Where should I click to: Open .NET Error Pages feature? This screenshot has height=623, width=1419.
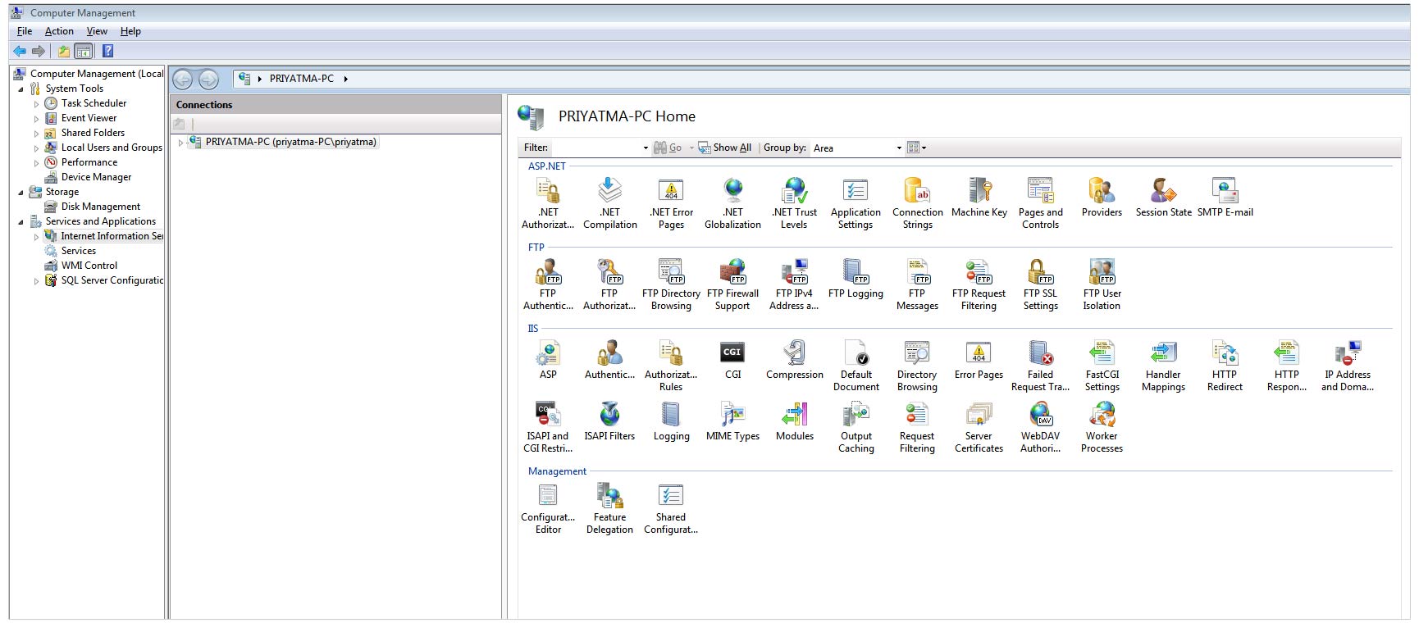click(671, 202)
